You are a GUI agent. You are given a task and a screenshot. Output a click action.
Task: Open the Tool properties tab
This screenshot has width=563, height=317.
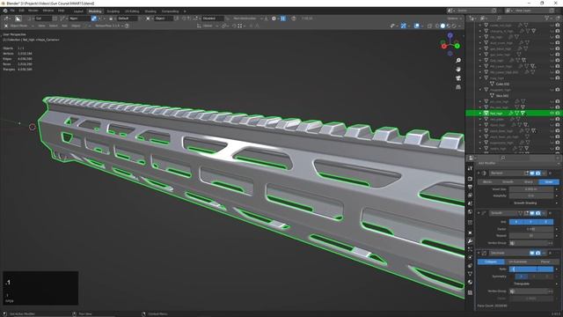[470, 168]
